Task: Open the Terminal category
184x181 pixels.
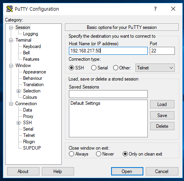Action: 23,40
